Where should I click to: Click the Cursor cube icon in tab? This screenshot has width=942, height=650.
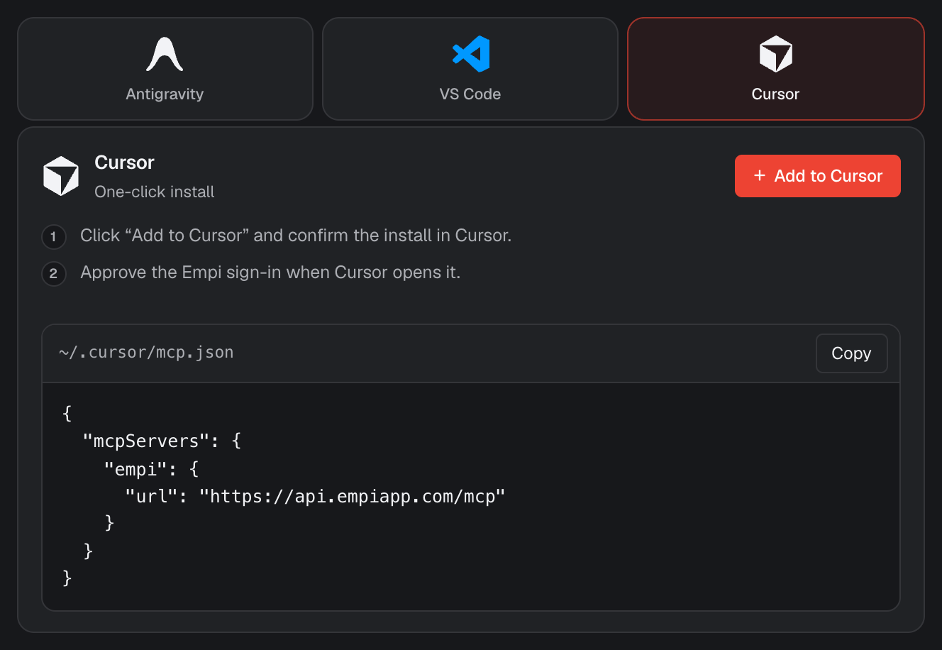tap(776, 54)
